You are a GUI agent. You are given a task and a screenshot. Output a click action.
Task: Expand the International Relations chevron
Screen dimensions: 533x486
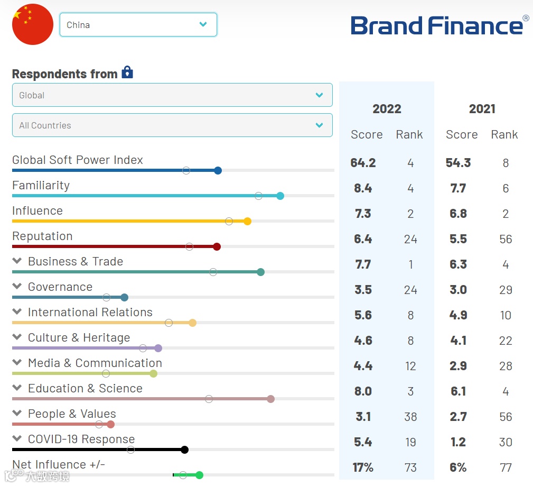pyautogui.click(x=17, y=312)
